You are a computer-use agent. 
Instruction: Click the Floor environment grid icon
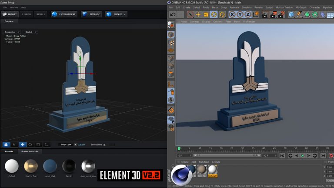331,15
